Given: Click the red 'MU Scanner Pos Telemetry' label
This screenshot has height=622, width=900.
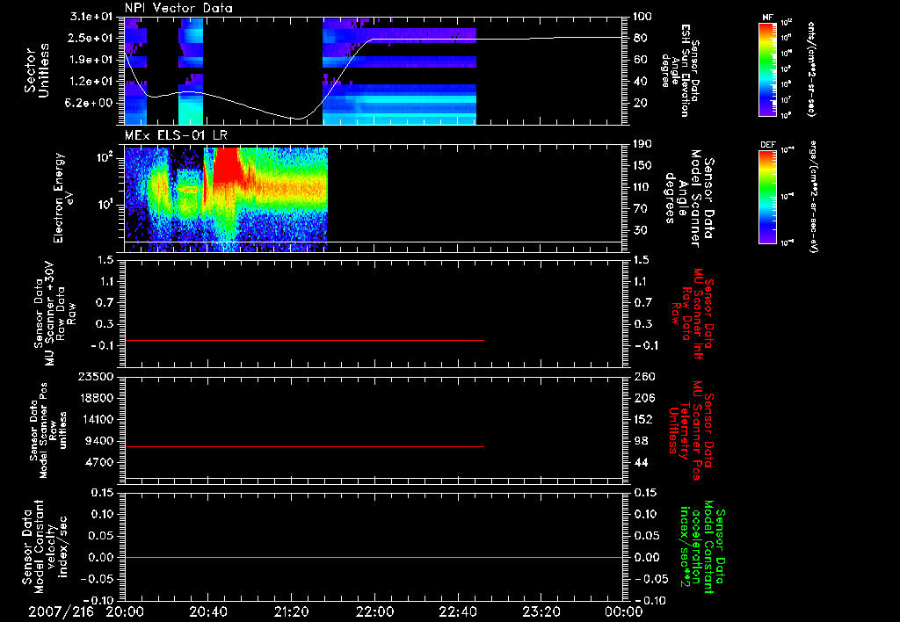Looking at the screenshot, I should 691,430.
